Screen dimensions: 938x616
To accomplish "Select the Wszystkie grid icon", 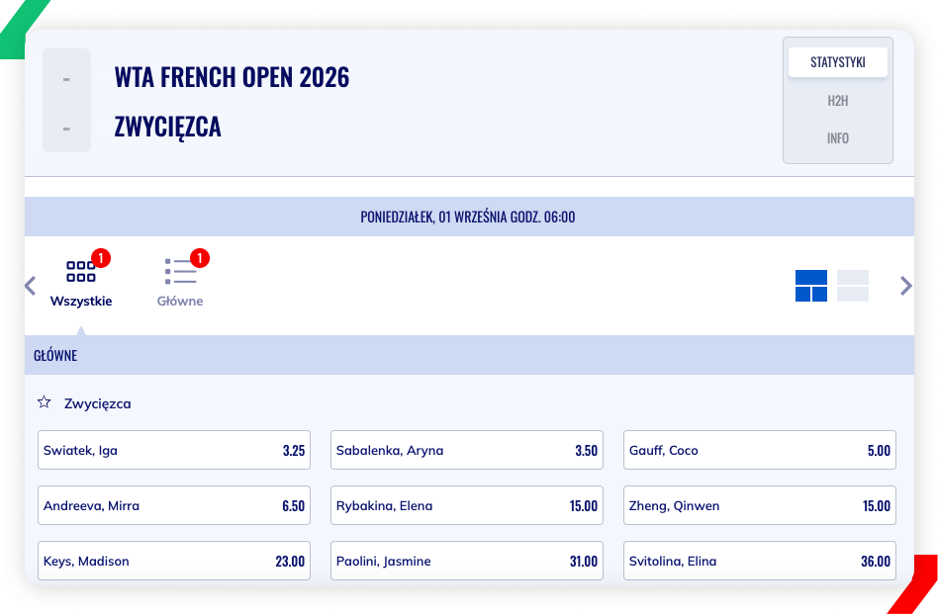I will [x=81, y=271].
